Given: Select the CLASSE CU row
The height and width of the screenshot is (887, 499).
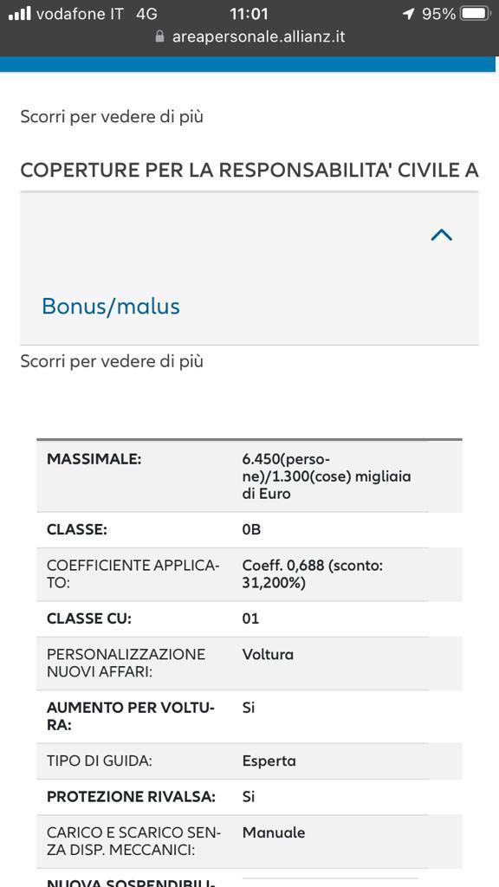Looking at the screenshot, I should [x=249, y=618].
